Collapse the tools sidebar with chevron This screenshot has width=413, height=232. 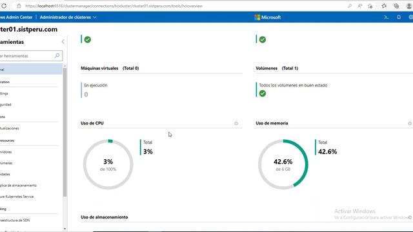(63, 41)
